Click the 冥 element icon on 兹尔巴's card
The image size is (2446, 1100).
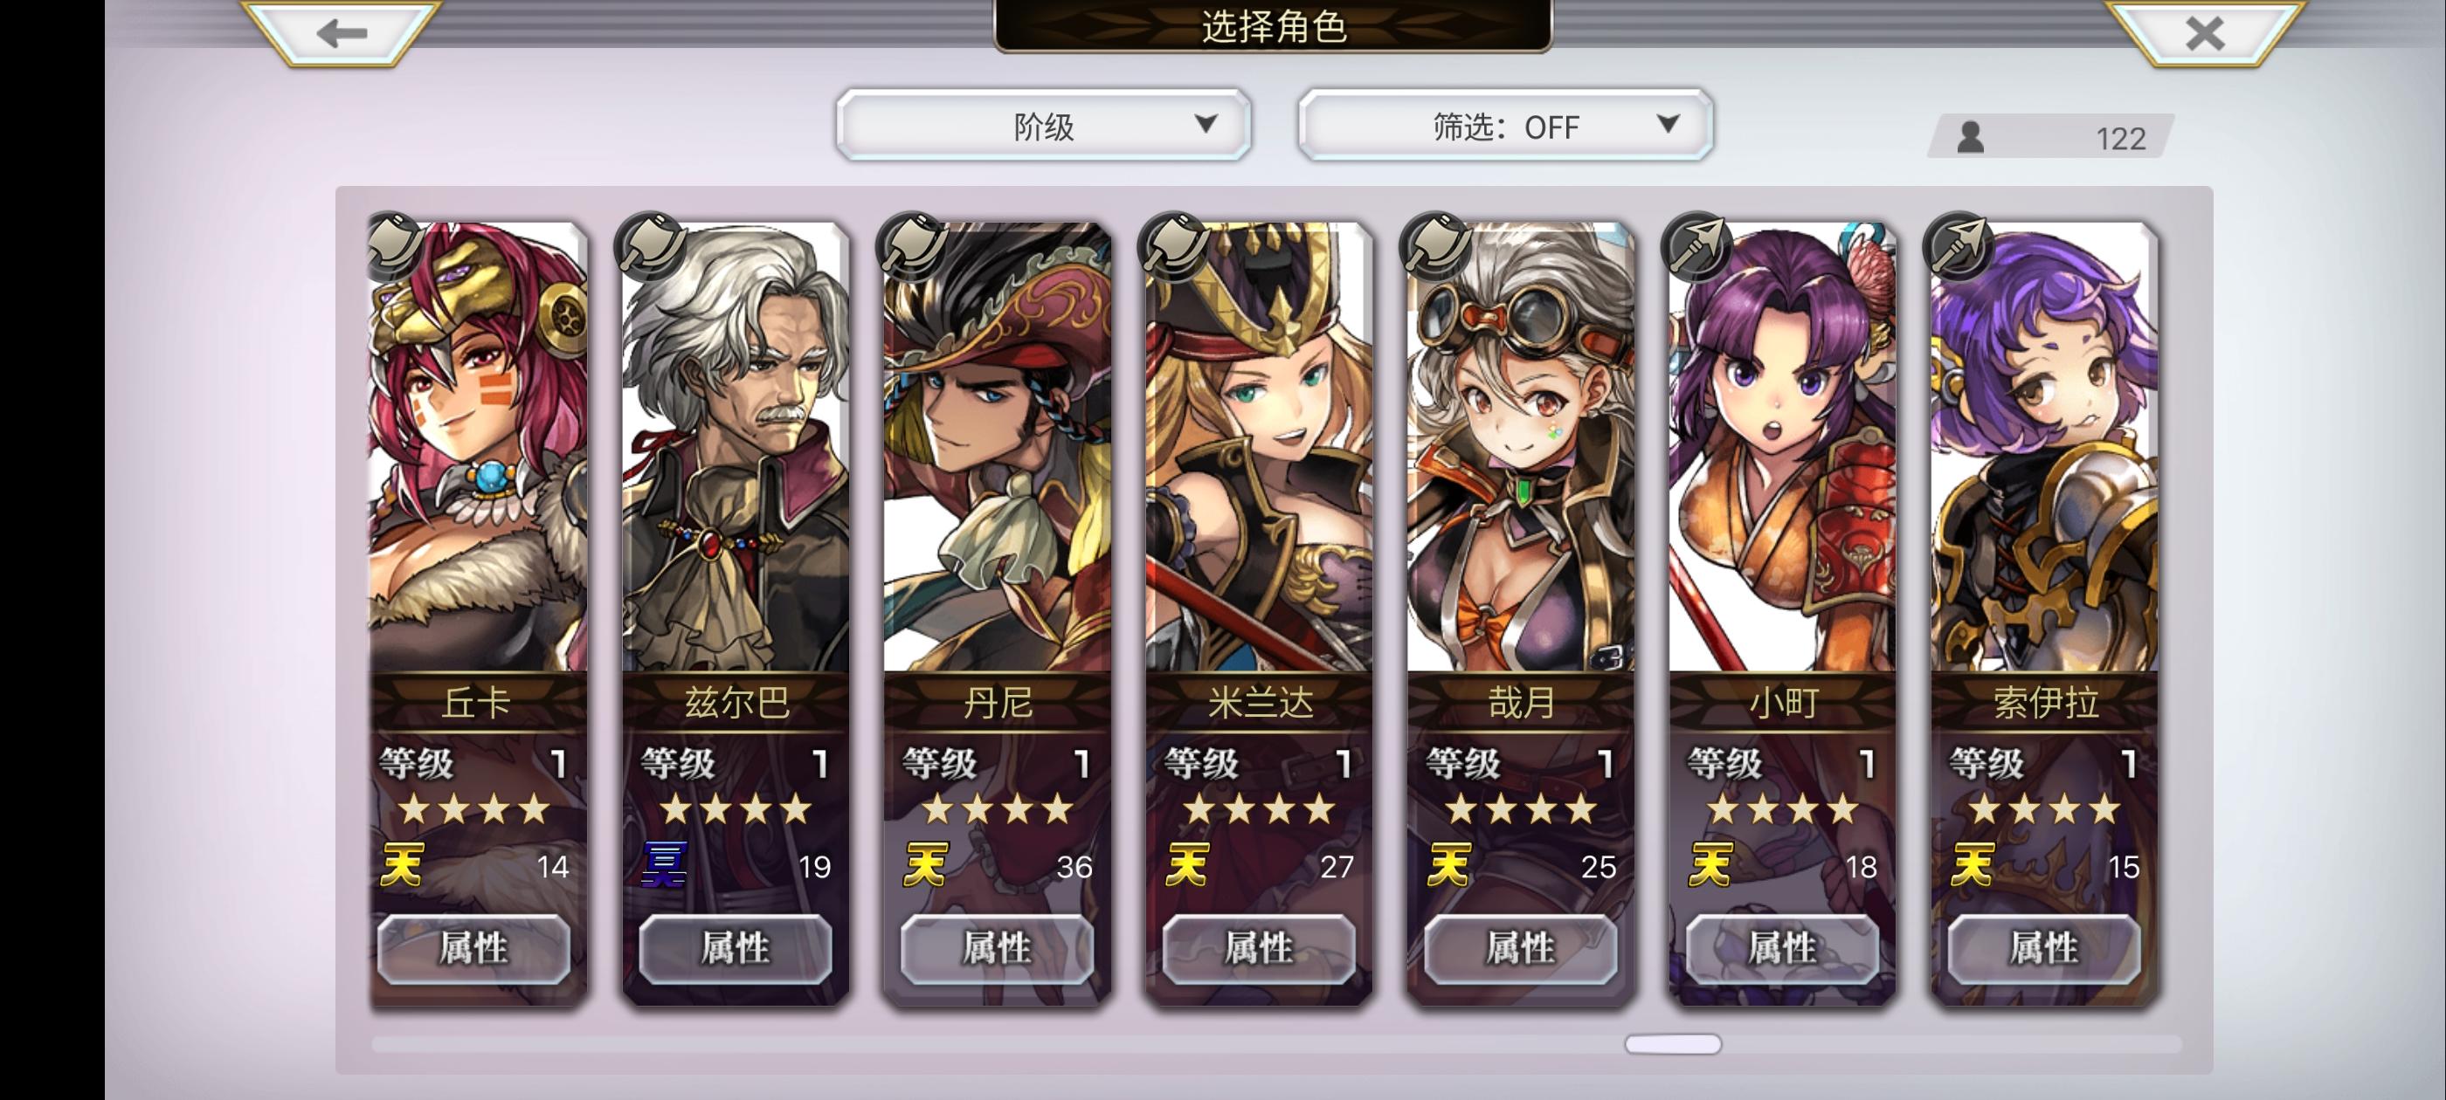tap(663, 864)
